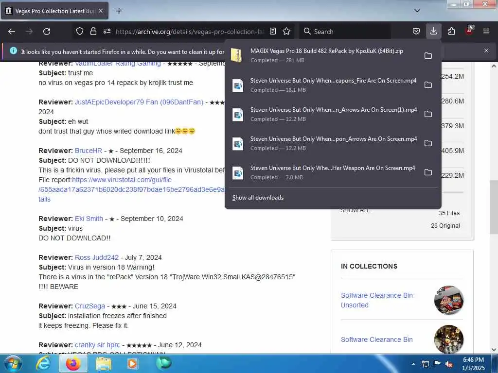
Task: Open Software Clearance Bin: Unsorted collection
Action: [x=377, y=300]
